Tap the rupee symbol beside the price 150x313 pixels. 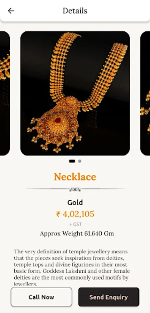coord(58,214)
